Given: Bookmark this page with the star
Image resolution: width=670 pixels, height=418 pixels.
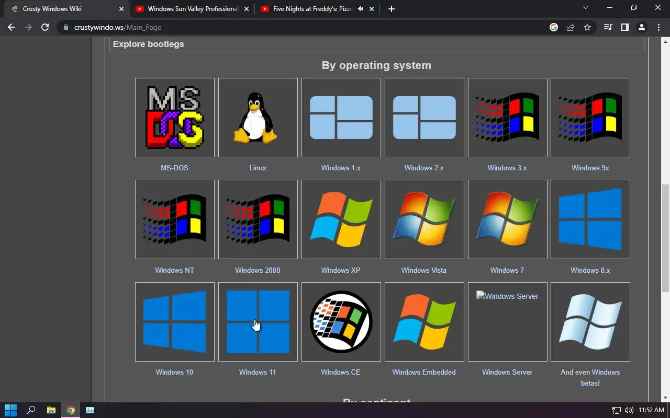Looking at the screenshot, I should [x=587, y=27].
